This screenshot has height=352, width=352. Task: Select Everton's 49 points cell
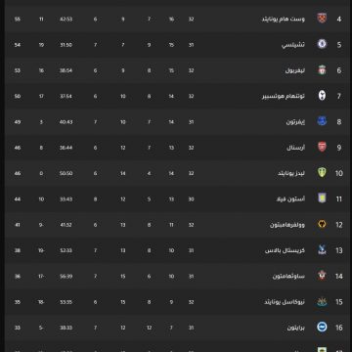tap(18, 122)
